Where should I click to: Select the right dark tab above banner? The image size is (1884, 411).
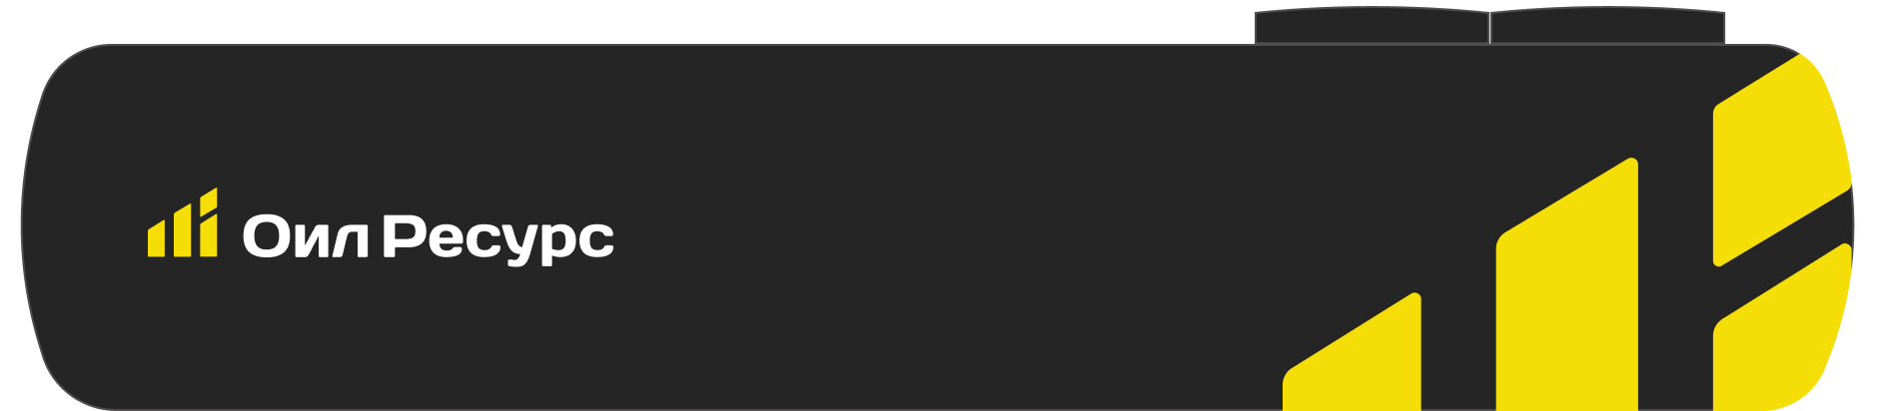[1607, 27]
